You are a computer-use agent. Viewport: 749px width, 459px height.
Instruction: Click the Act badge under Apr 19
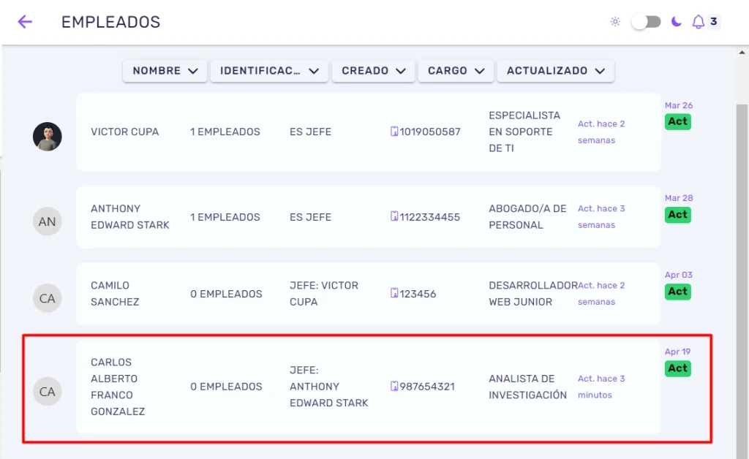click(678, 368)
